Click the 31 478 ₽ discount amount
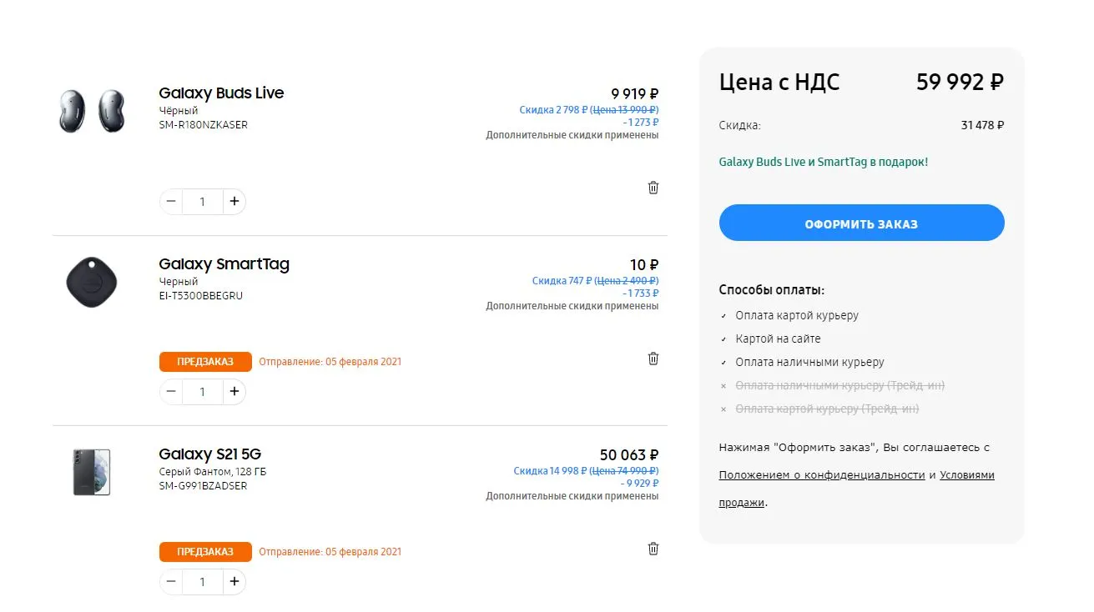 [x=982, y=126]
